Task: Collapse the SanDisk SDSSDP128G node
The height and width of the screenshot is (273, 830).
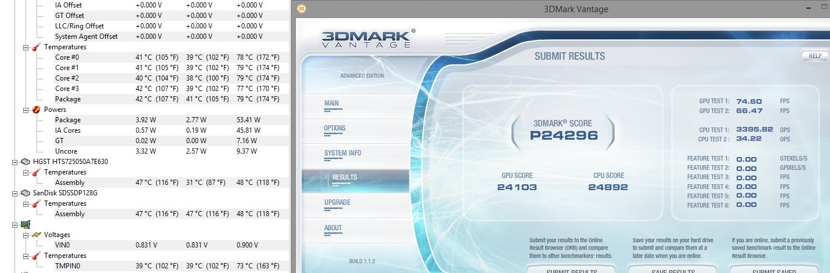Action: pos(15,193)
